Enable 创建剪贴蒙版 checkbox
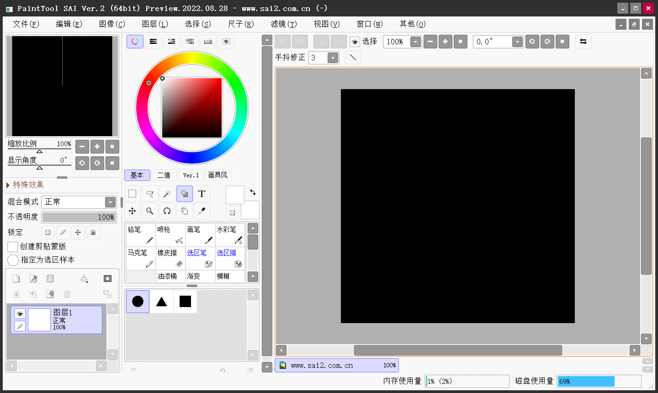The image size is (658, 393). pos(13,247)
